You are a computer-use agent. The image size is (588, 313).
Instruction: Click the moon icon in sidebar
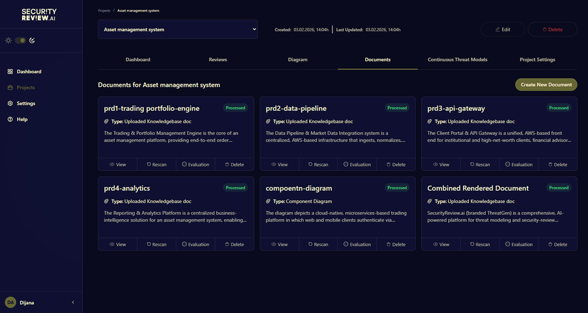(x=32, y=40)
